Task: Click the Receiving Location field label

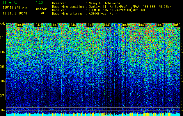Action: 68,7
